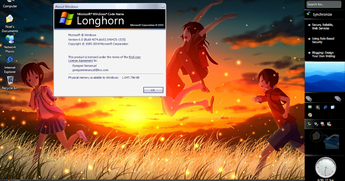Open Internet Explorer icon in the sidebar dock

325,107
